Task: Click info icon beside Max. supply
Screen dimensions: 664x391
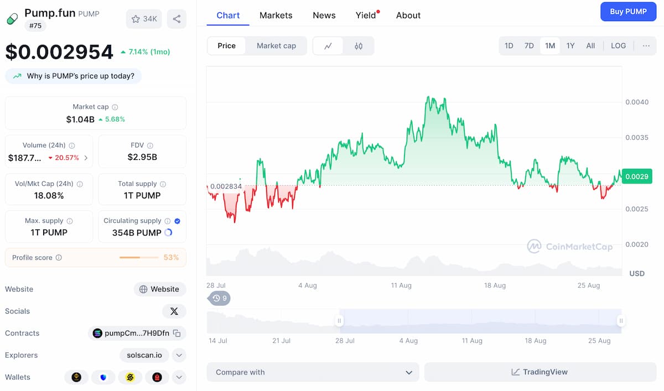Action: pyautogui.click(x=70, y=221)
